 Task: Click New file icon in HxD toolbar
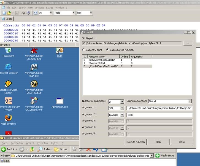point(4,13)
